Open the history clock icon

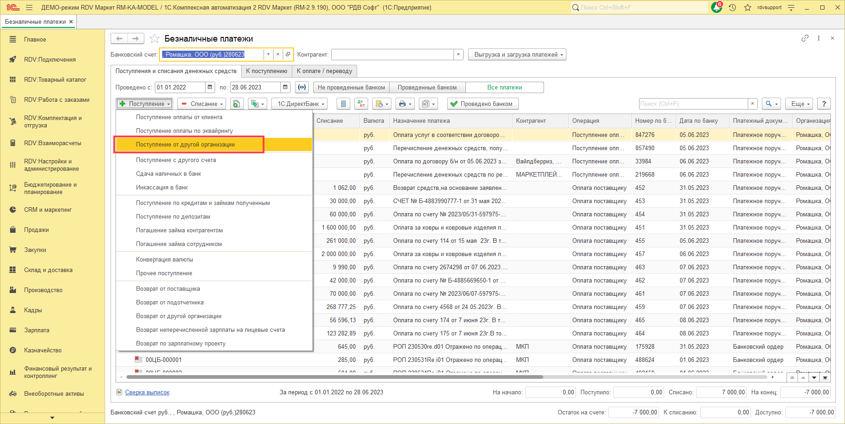tap(732, 8)
